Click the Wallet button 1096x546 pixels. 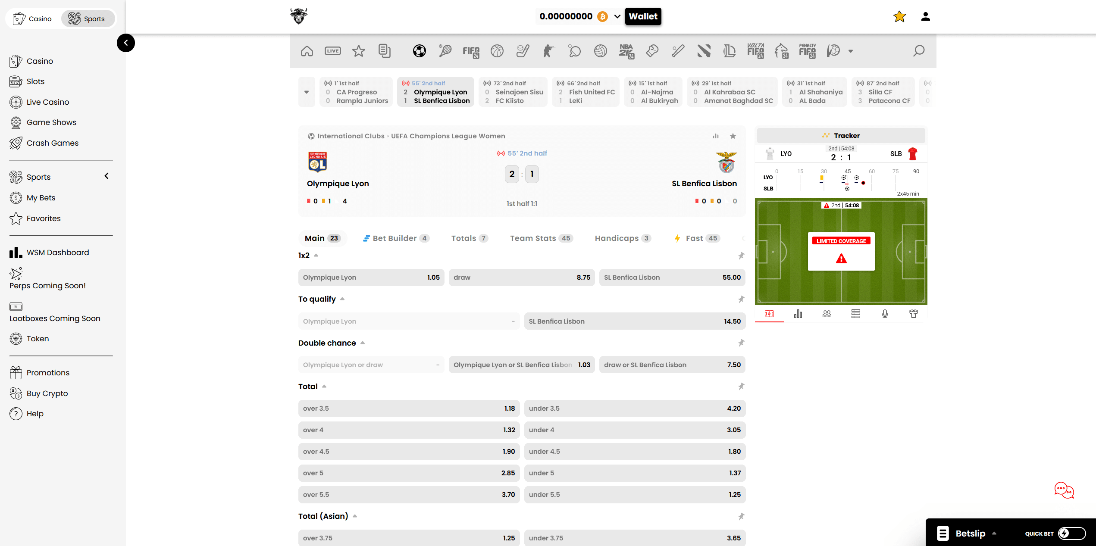[643, 16]
